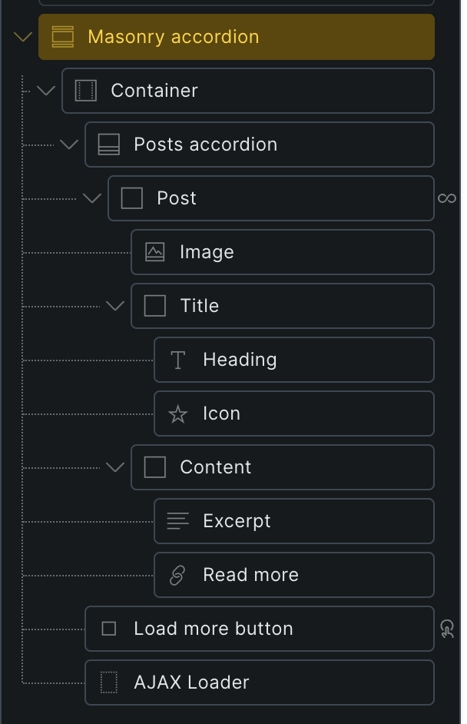Select the AJAX Loader element
Viewport: 467px width, 724px height.
(261, 682)
